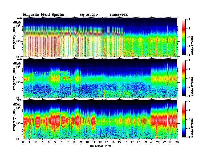Click hour 15 on the time axis
Screen dimensions: 211x163
119,142
